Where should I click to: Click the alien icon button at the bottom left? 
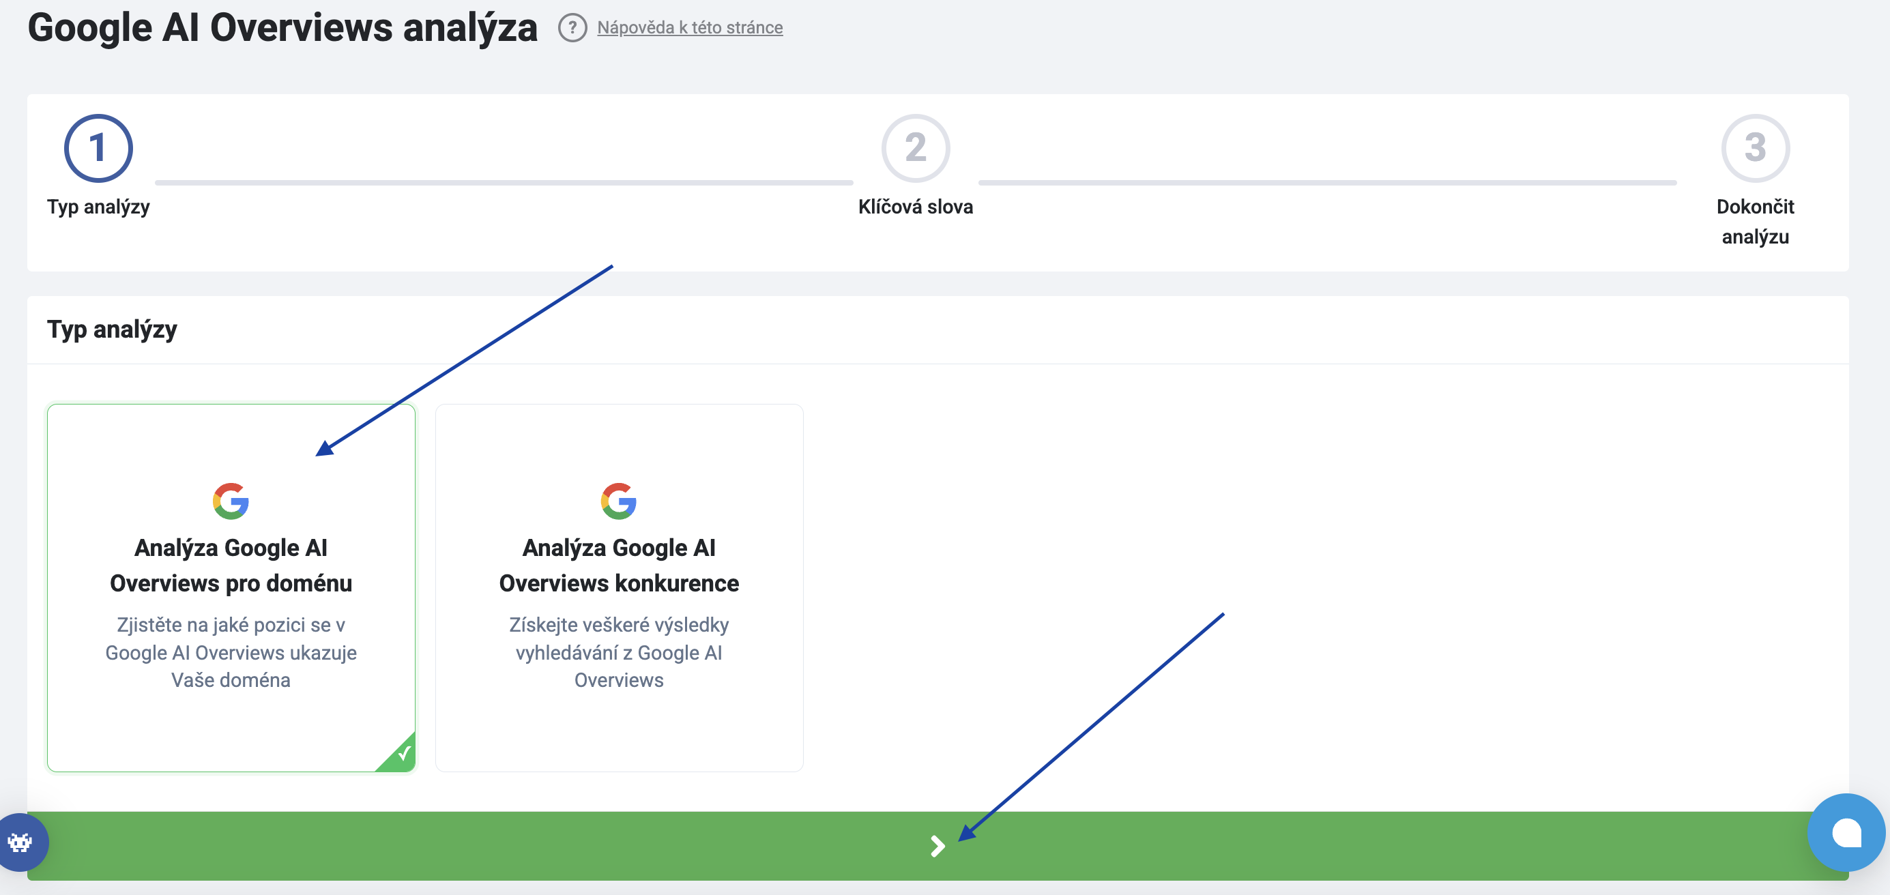tap(20, 842)
